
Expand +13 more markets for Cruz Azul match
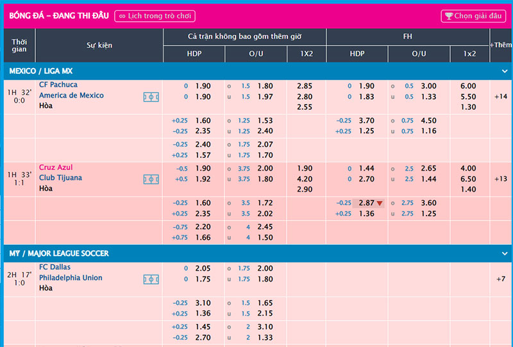501,178
